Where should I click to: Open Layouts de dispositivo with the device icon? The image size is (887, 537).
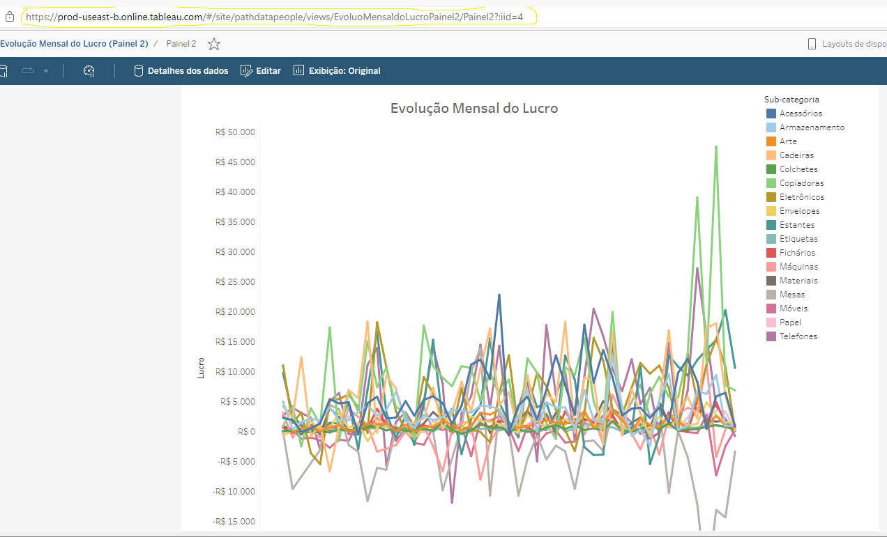(x=812, y=44)
